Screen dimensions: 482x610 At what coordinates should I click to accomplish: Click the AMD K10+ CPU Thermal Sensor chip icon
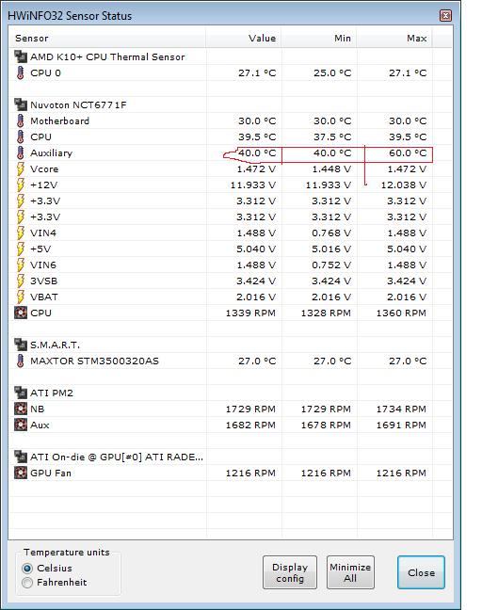click(x=21, y=56)
